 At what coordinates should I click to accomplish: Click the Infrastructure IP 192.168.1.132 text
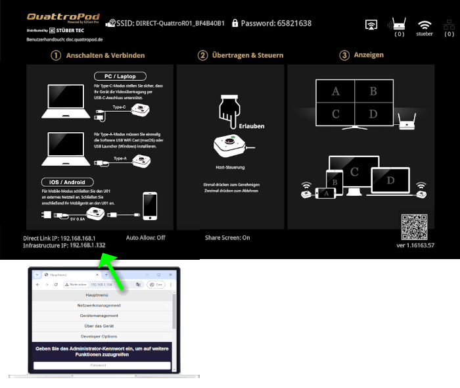(64, 245)
